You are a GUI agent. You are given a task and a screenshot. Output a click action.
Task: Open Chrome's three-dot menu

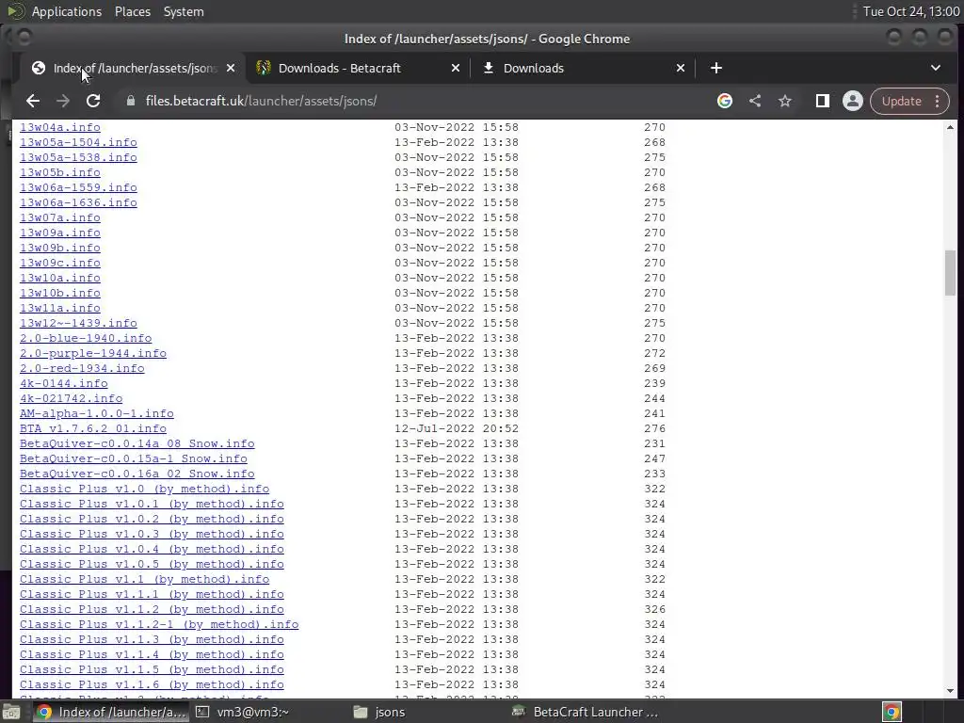click(x=938, y=101)
